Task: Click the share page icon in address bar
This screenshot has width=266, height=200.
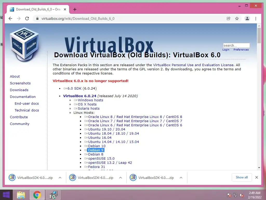Action: click(229, 18)
